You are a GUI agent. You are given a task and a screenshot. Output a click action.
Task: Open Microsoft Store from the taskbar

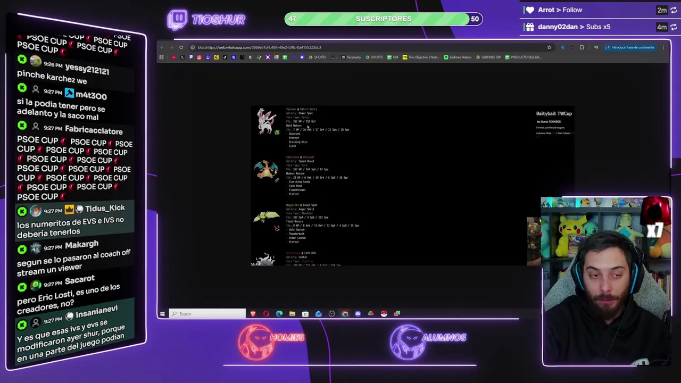point(305,314)
